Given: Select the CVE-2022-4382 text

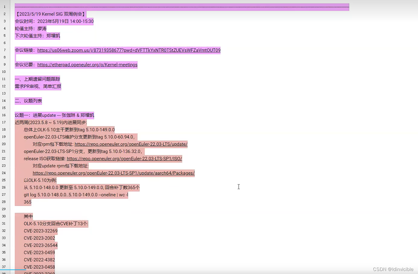Looking at the screenshot, I should (39, 260).
